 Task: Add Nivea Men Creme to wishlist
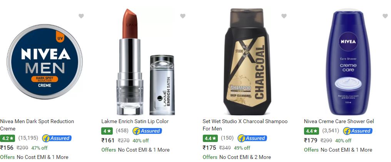(x=81, y=16)
